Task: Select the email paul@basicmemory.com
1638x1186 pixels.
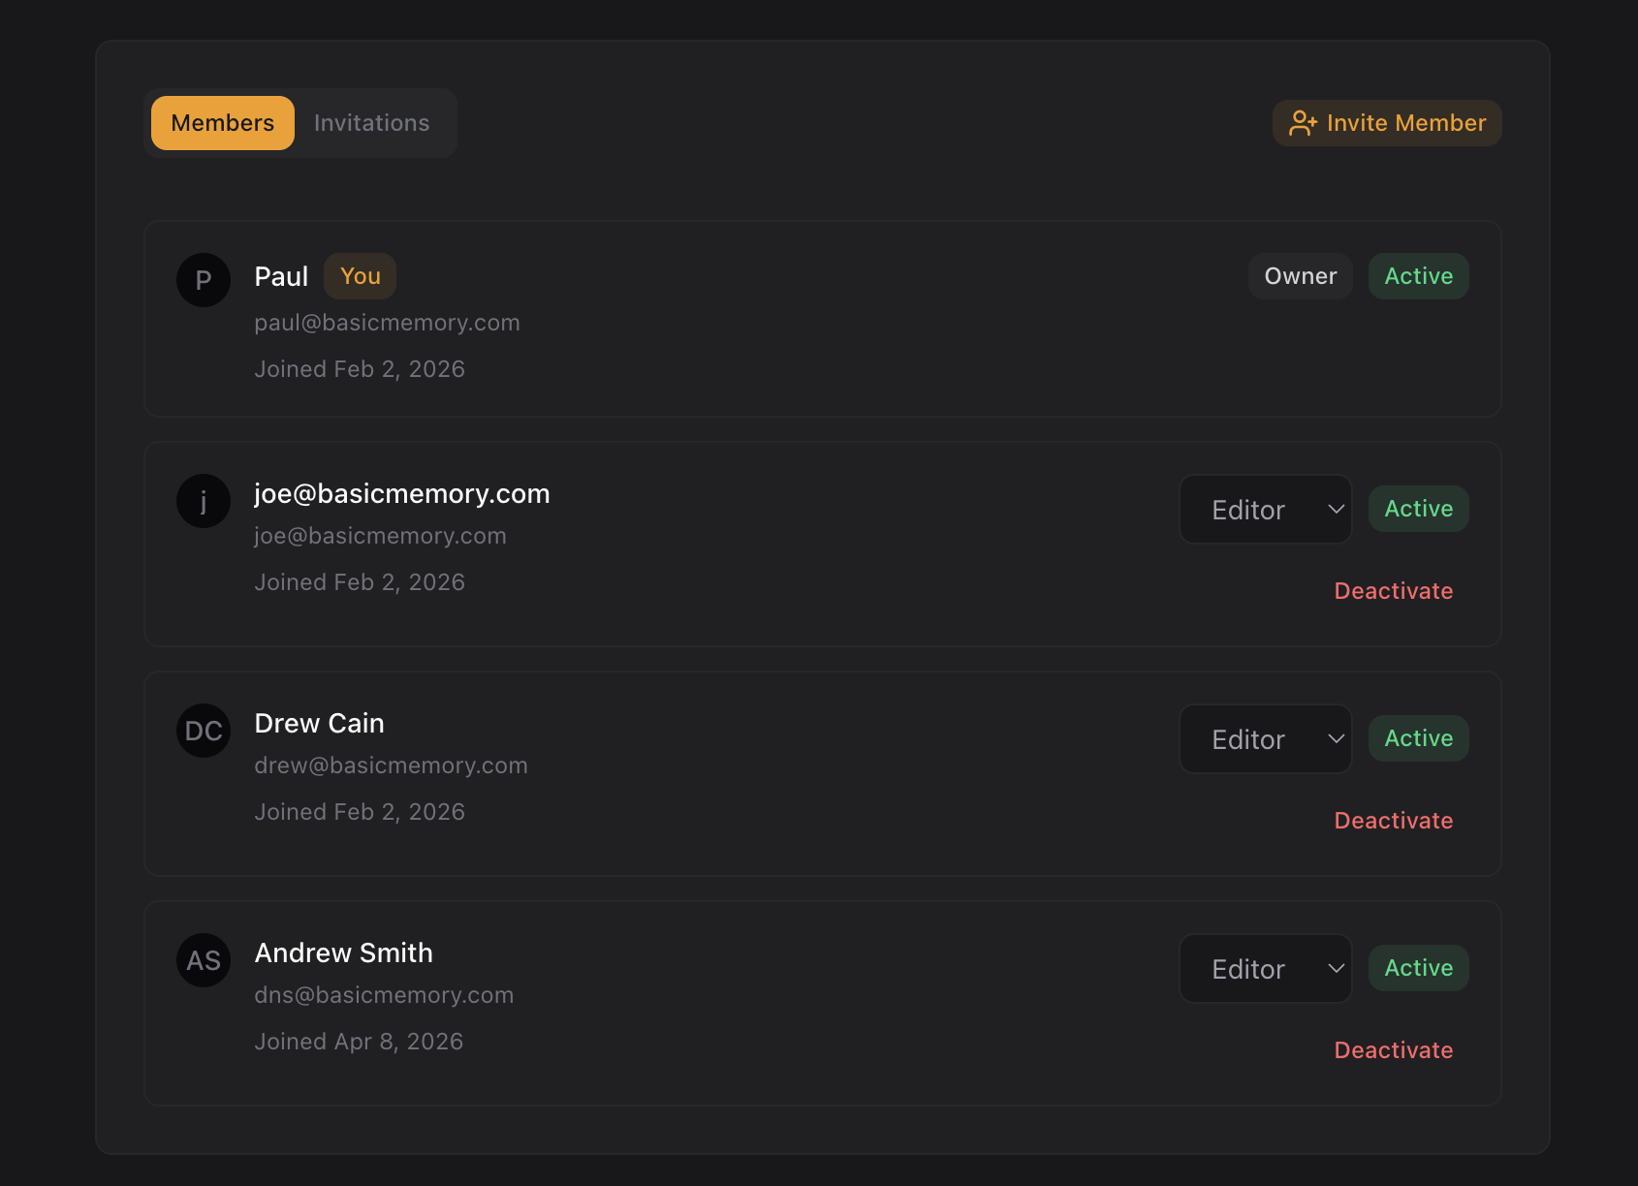Action: click(x=387, y=323)
